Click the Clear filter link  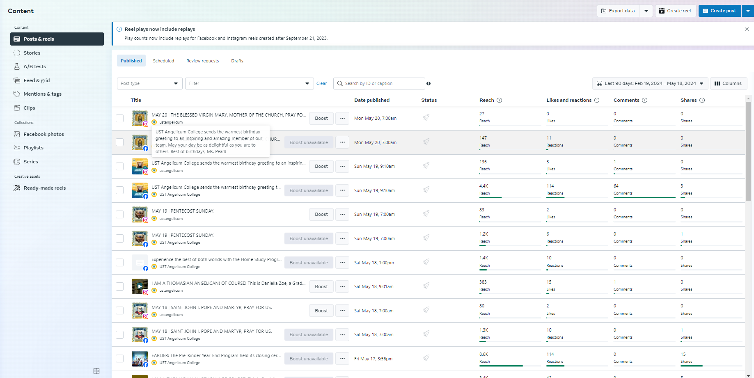click(321, 84)
